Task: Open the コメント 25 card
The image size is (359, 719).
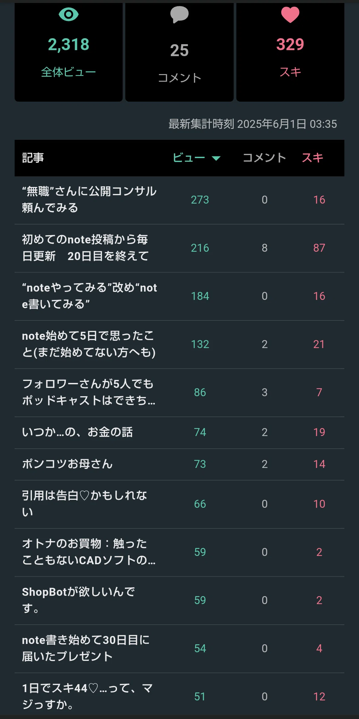Action: (179, 52)
